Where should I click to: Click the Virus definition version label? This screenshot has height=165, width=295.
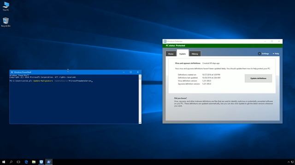(x=188, y=81)
